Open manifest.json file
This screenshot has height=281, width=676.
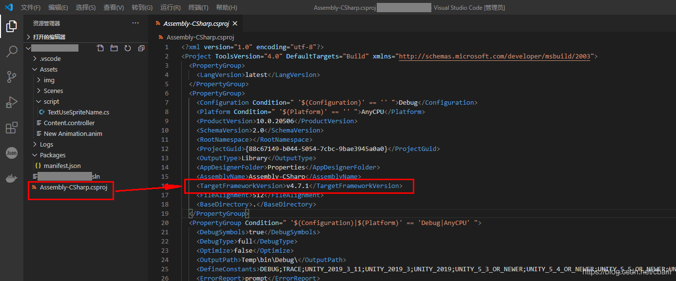point(86,166)
